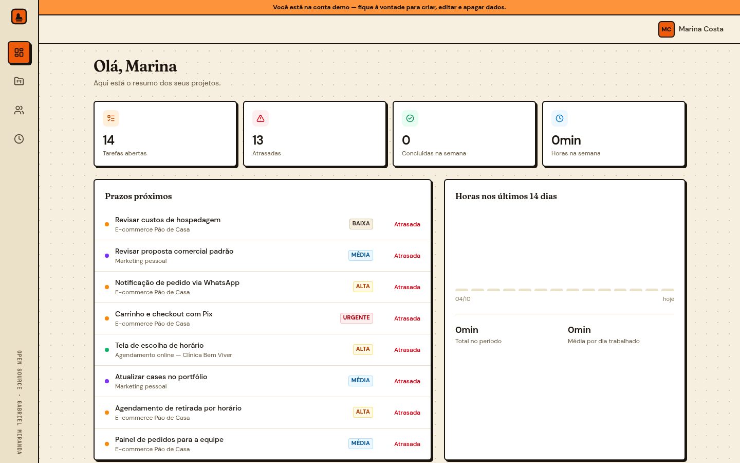Click the weekly hours clock icon

tap(560, 118)
